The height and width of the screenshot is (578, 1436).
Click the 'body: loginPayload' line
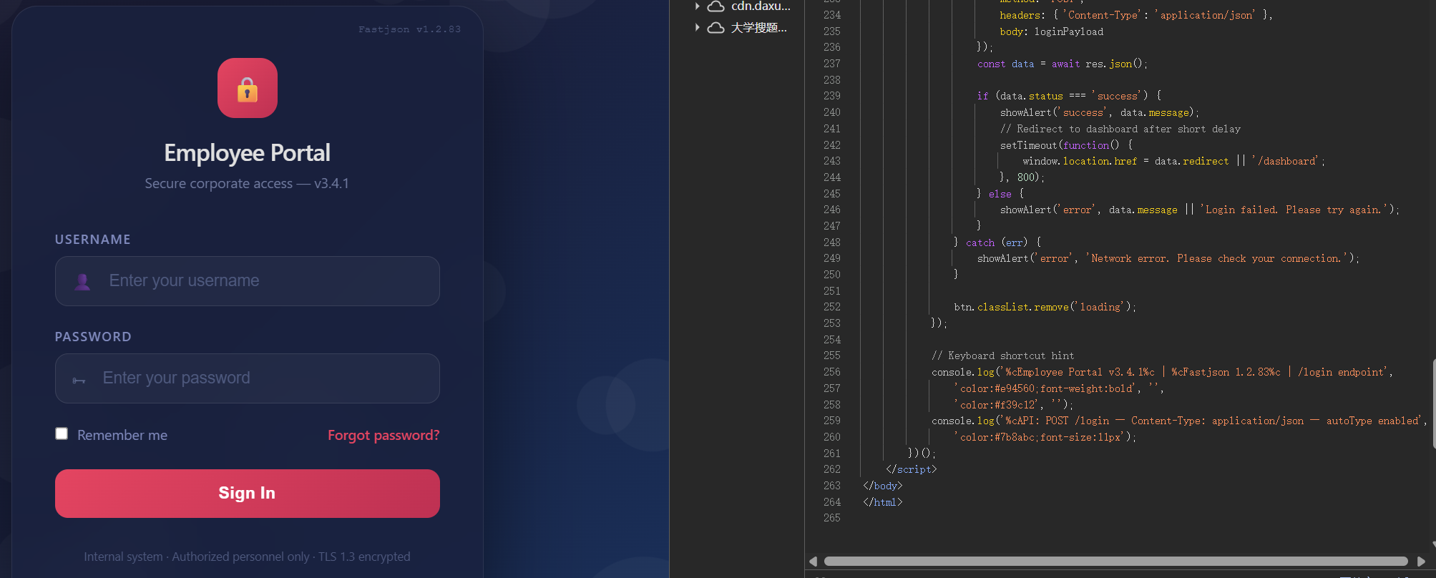tap(1051, 31)
